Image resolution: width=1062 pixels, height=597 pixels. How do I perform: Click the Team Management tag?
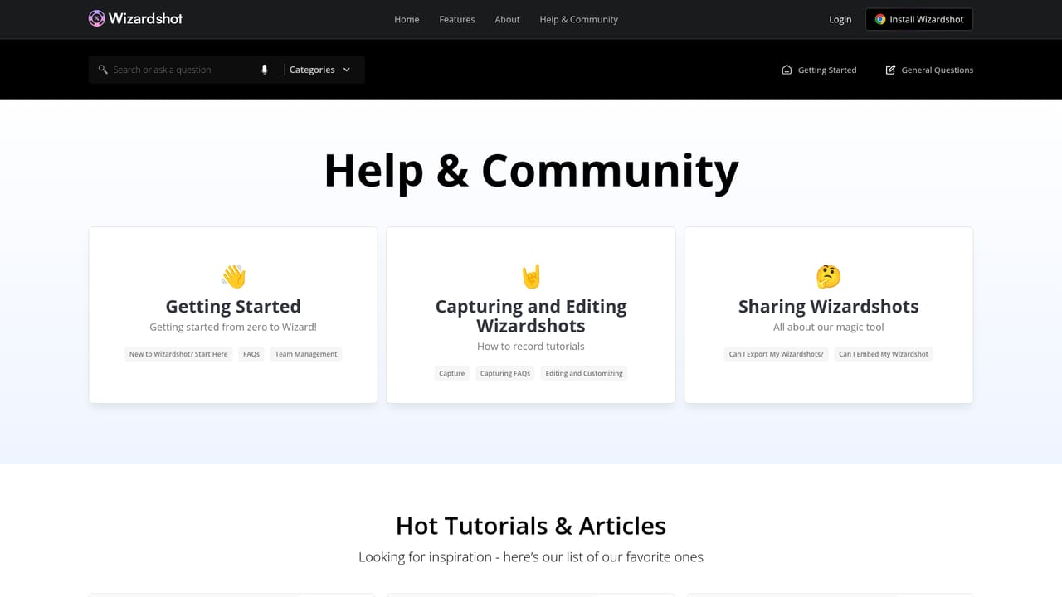pos(306,354)
